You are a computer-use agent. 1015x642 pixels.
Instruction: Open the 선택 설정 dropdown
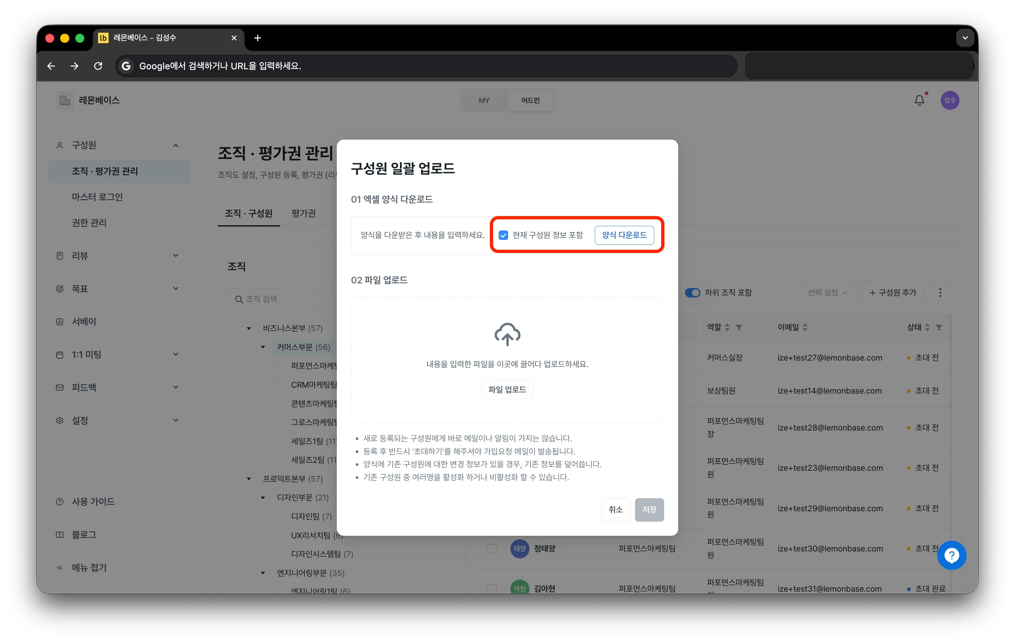(x=827, y=292)
